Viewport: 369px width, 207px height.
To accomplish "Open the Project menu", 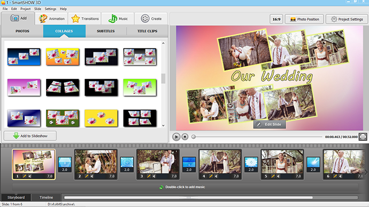I will (x=26, y=9).
